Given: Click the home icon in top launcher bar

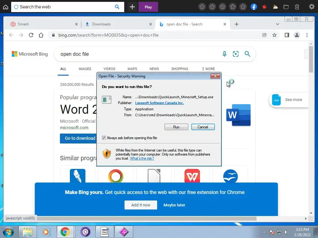Looking at the screenshot, I should click(x=6, y=7).
